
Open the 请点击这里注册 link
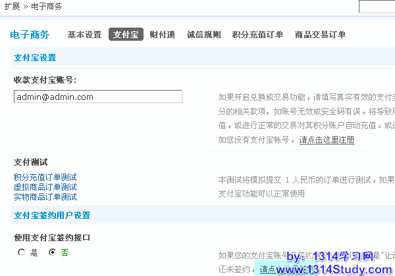tap(327, 140)
